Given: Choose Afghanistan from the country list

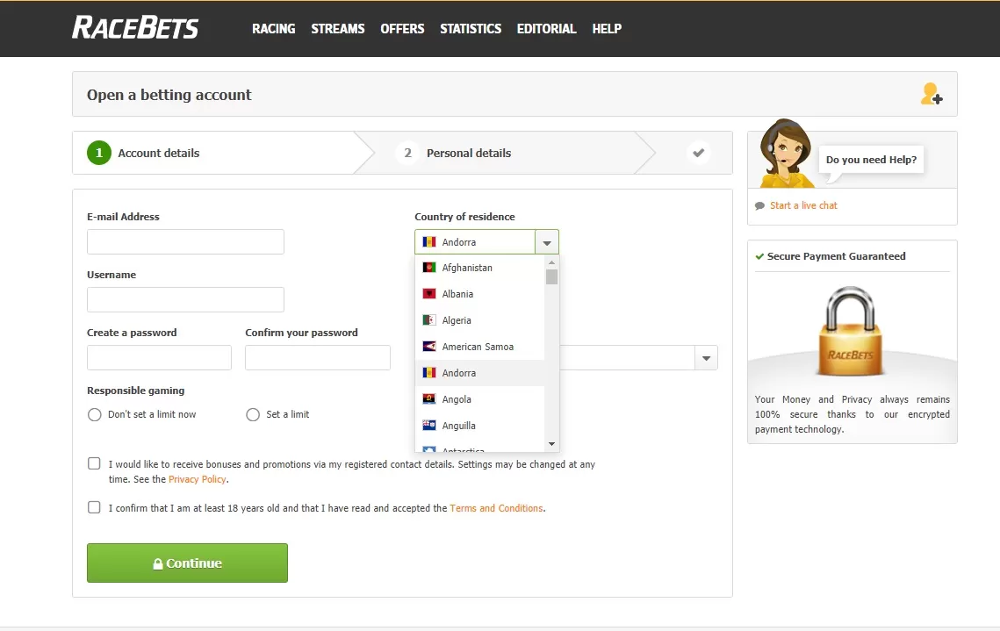Looking at the screenshot, I should coord(480,268).
